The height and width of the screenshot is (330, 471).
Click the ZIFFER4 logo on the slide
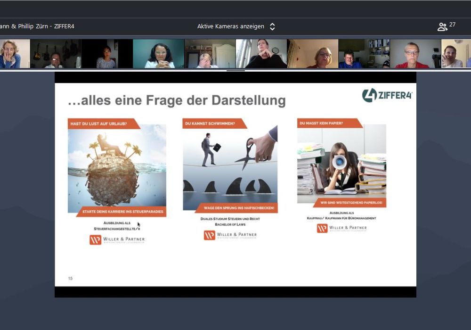click(x=387, y=95)
